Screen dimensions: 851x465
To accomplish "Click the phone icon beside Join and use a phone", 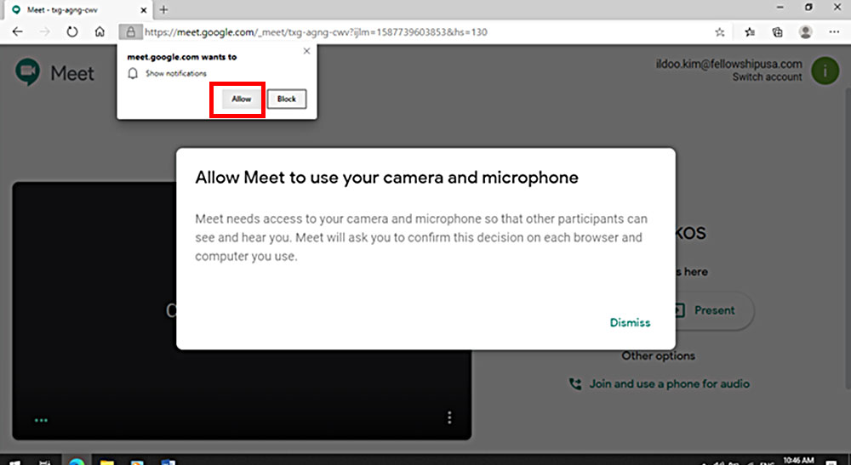I will 574,383.
